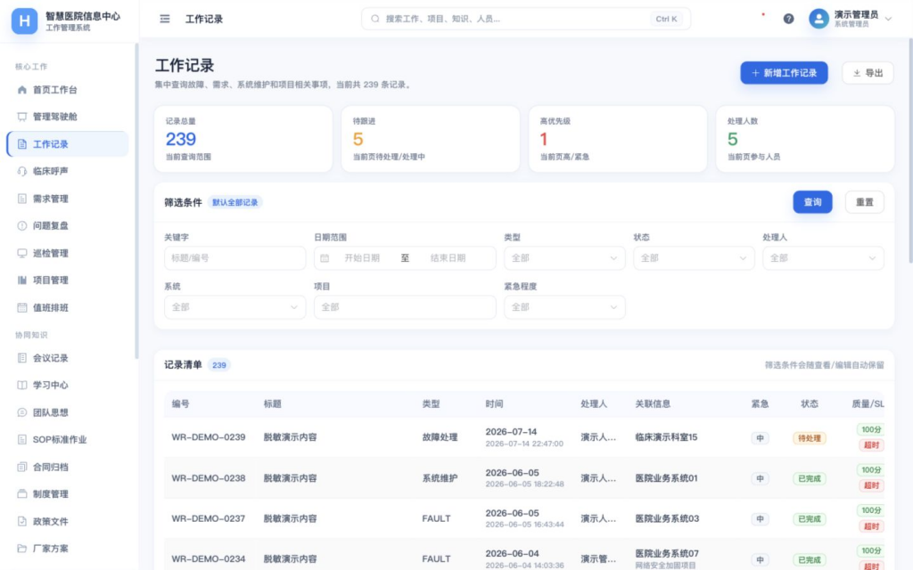Viewport: 913px width, 570px height.
Task: Click the file icon beside 政策文件
Action: click(22, 521)
